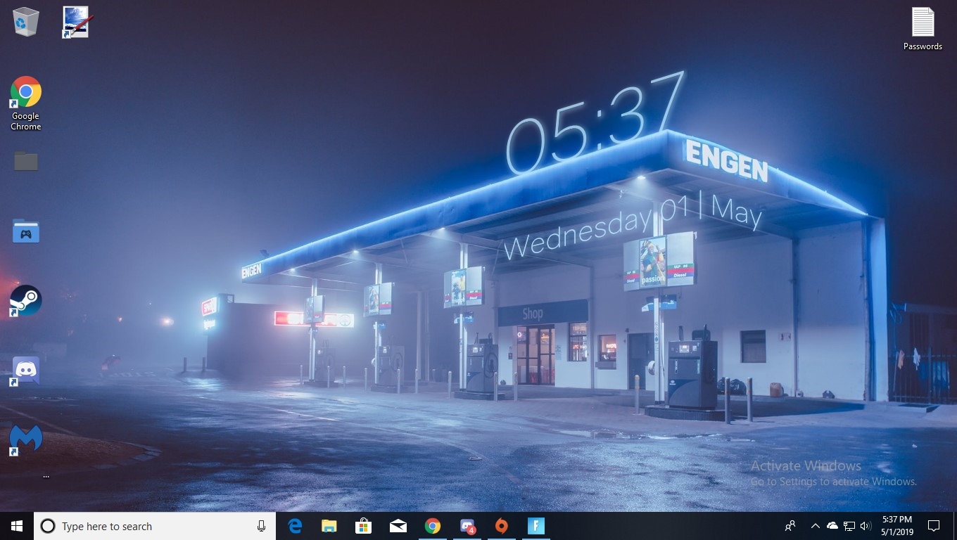
Task: Click the Passwords file label
Action: [x=923, y=46]
